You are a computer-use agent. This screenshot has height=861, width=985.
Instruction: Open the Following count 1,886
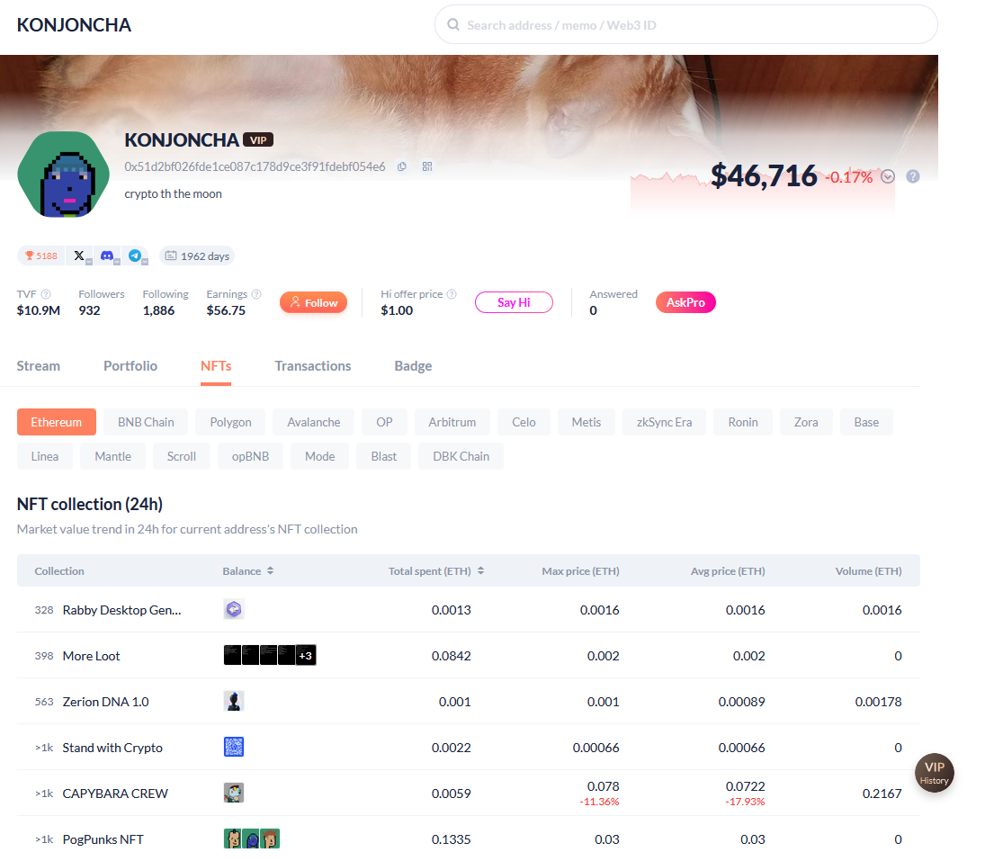coord(158,310)
